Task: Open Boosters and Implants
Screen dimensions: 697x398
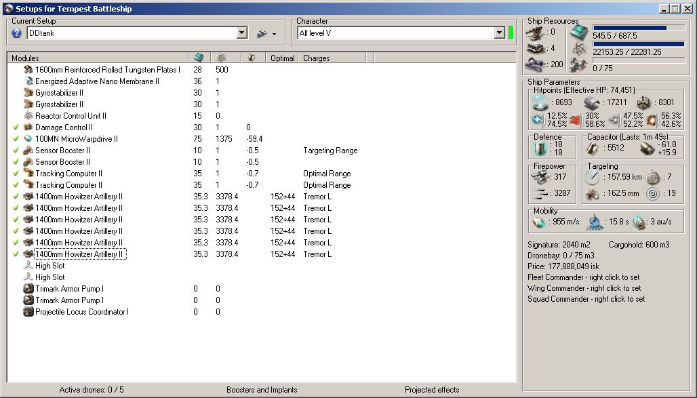Action: point(262,390)
